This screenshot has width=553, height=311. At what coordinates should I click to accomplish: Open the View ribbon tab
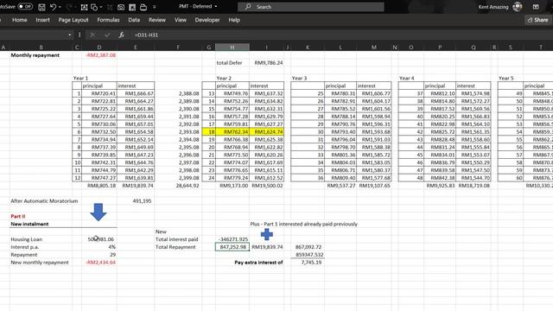pyautogui.click(x=181, y=20)
